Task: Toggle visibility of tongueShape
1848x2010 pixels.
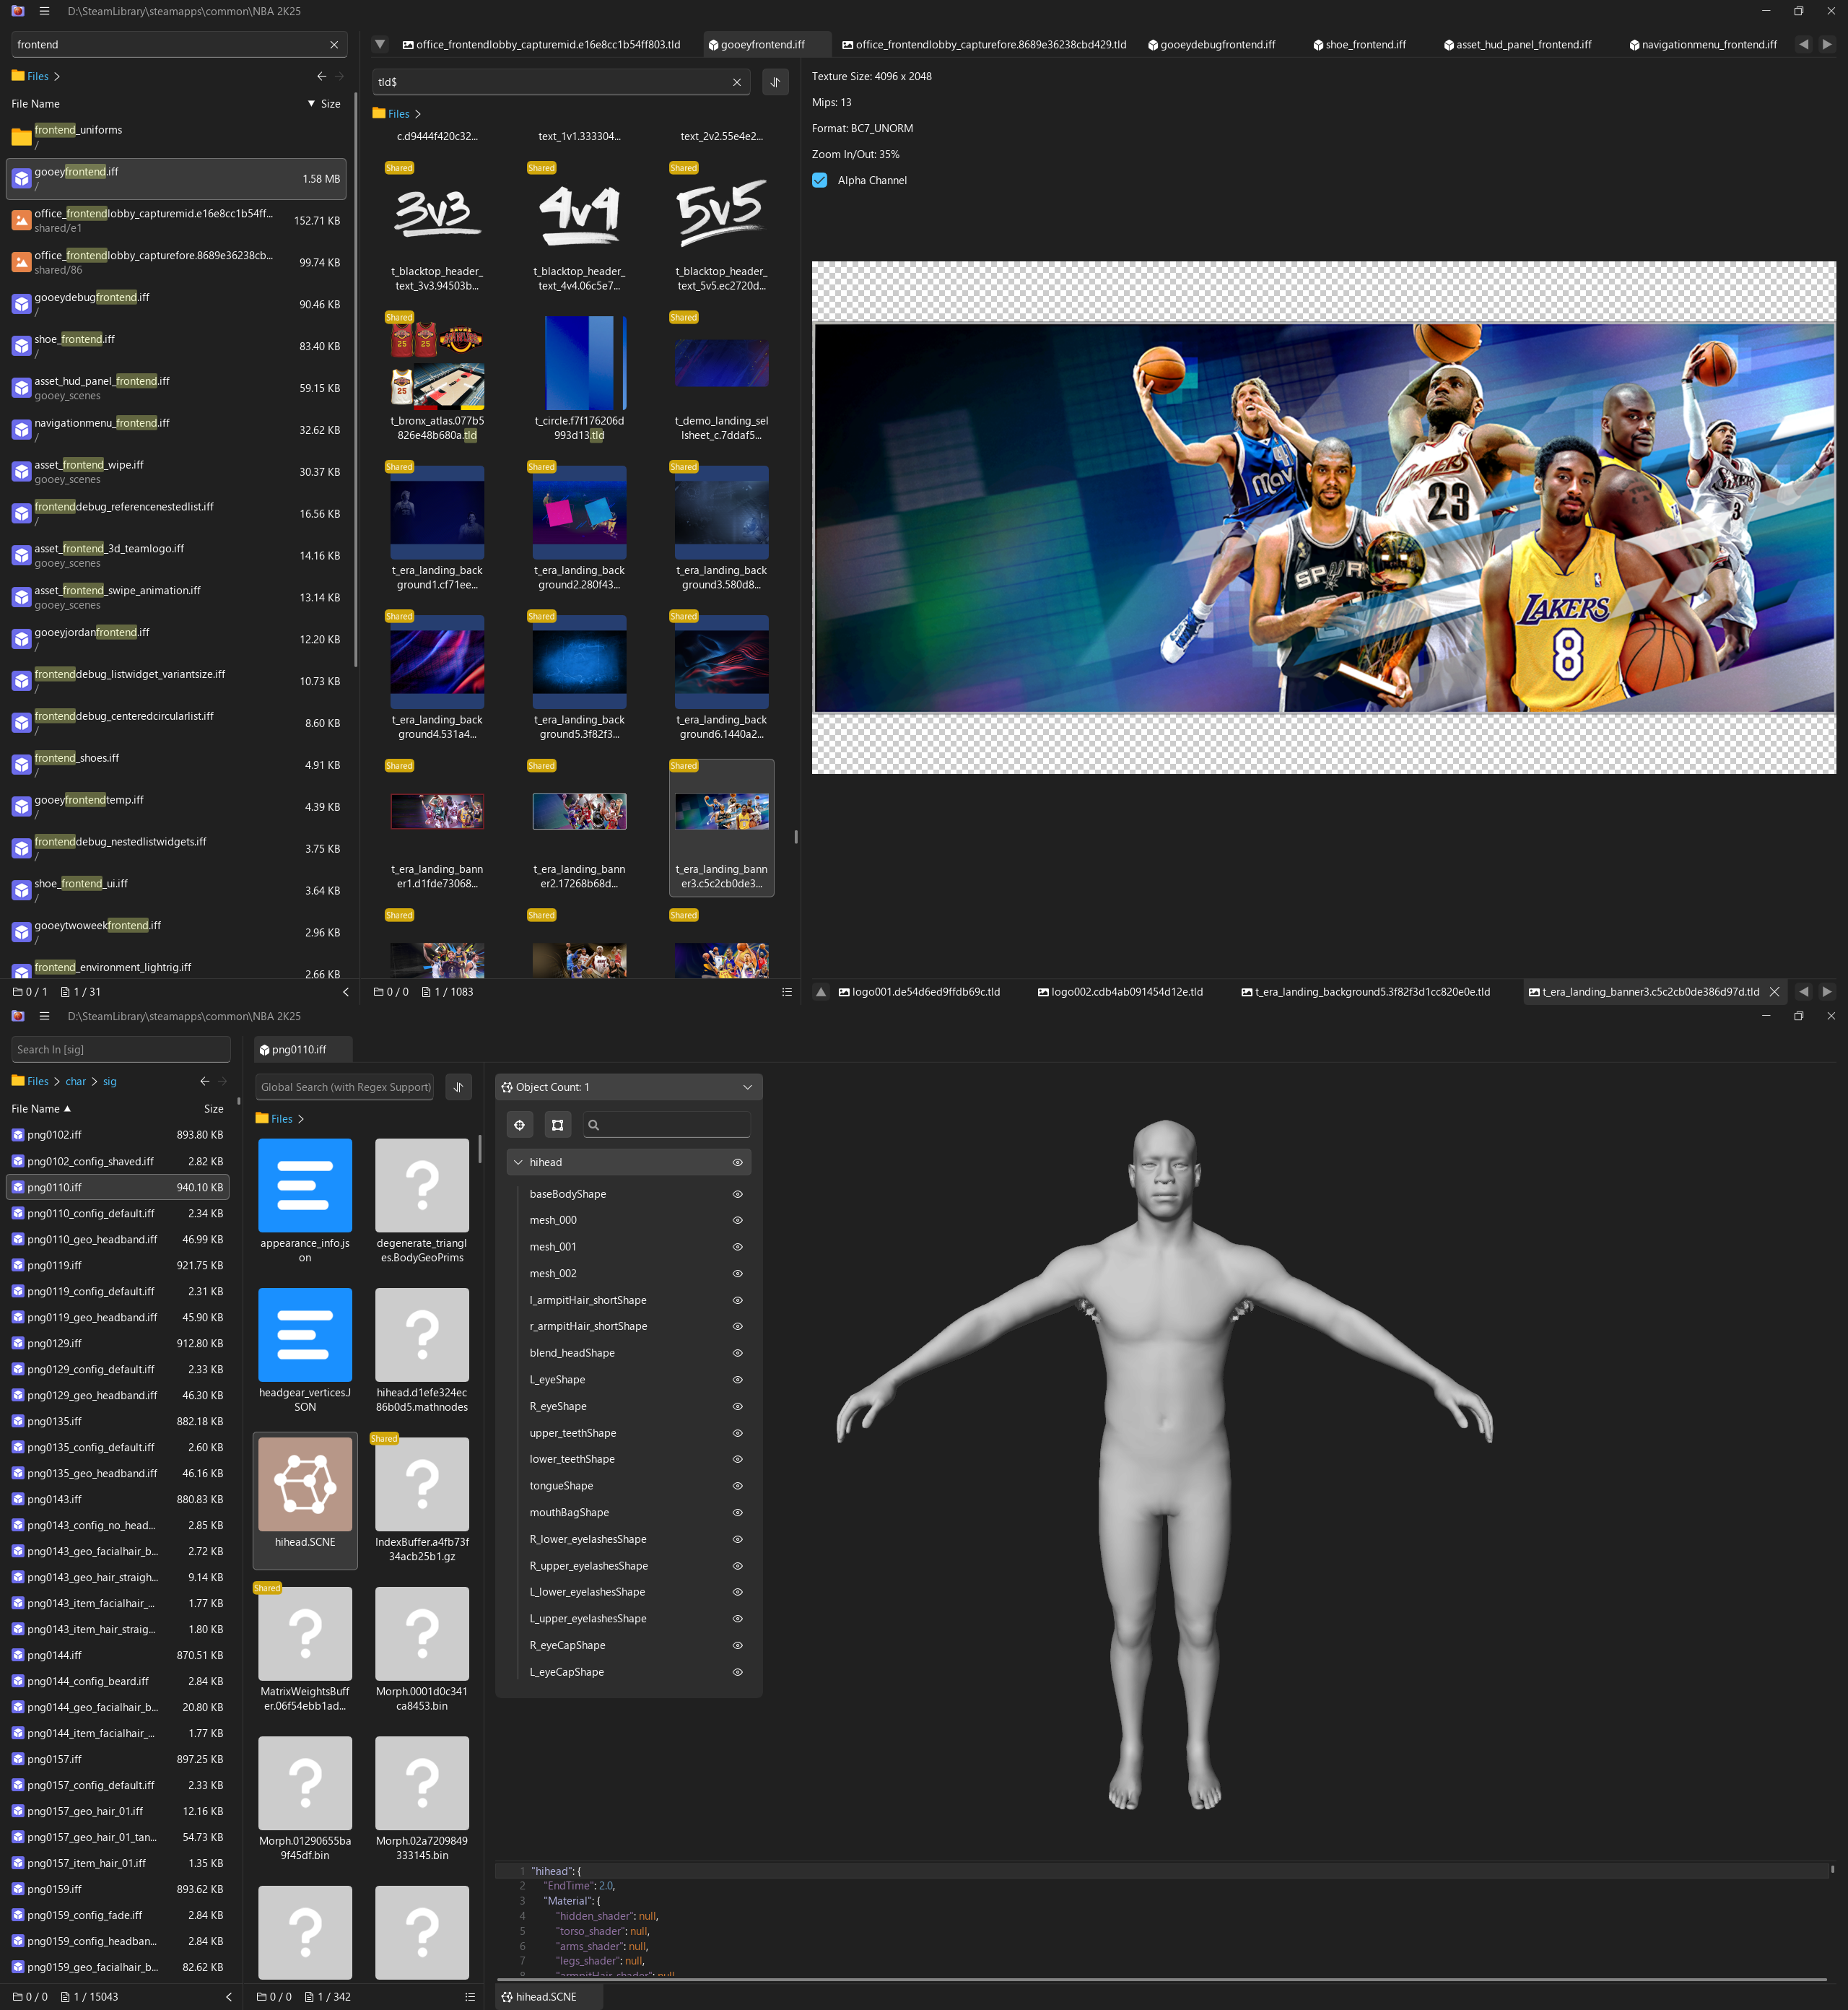Action: coord(737,1486)
